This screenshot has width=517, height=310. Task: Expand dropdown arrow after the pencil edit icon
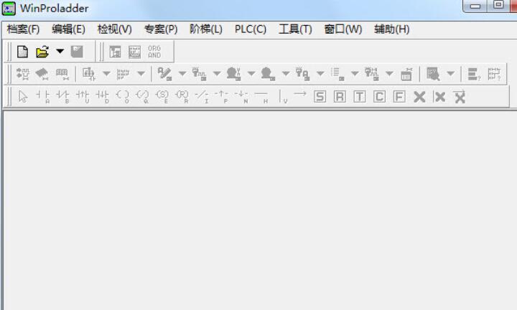click(182, 73)
